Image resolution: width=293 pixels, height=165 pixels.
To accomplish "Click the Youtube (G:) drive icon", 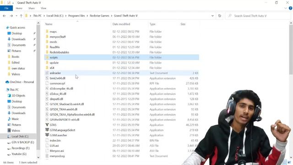I will (9, 154).
